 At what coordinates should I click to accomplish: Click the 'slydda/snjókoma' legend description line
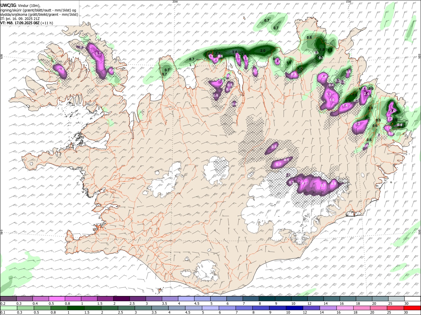tap(39, 14)
